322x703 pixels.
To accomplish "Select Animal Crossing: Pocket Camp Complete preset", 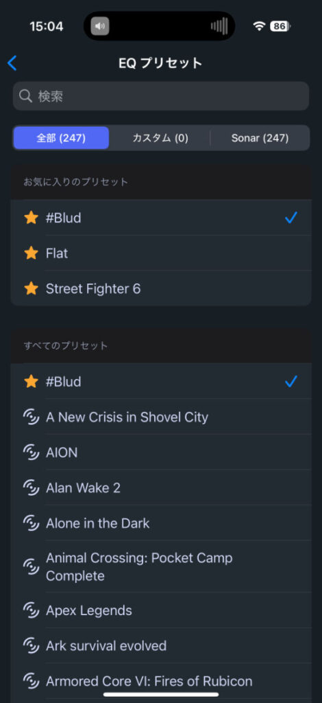I will tap(161, 566).
